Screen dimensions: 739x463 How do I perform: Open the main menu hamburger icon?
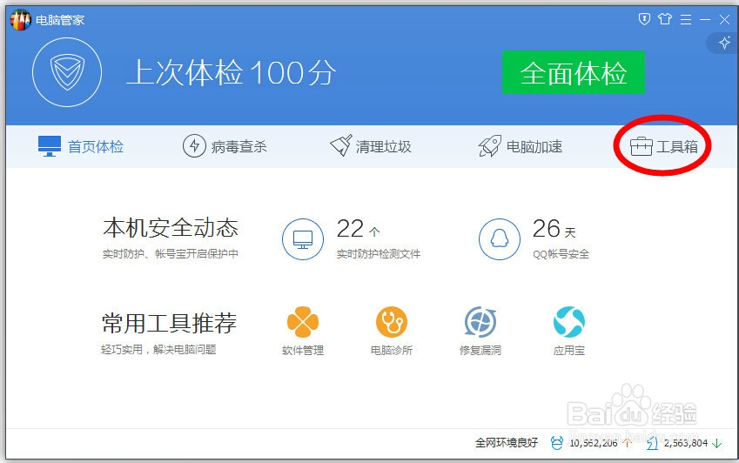(686, 19)
